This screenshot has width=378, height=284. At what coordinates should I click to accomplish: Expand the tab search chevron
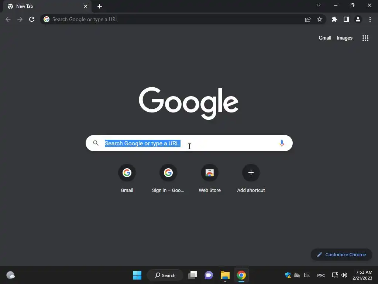click(x=319, y=5)
